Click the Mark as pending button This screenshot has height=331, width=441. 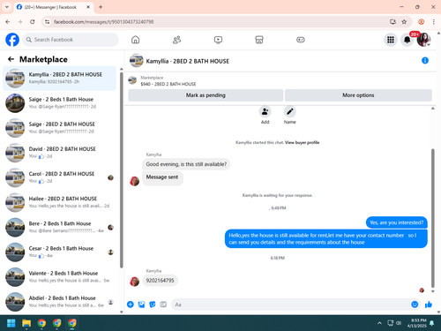pyautogui.click(x=206, y=95)
